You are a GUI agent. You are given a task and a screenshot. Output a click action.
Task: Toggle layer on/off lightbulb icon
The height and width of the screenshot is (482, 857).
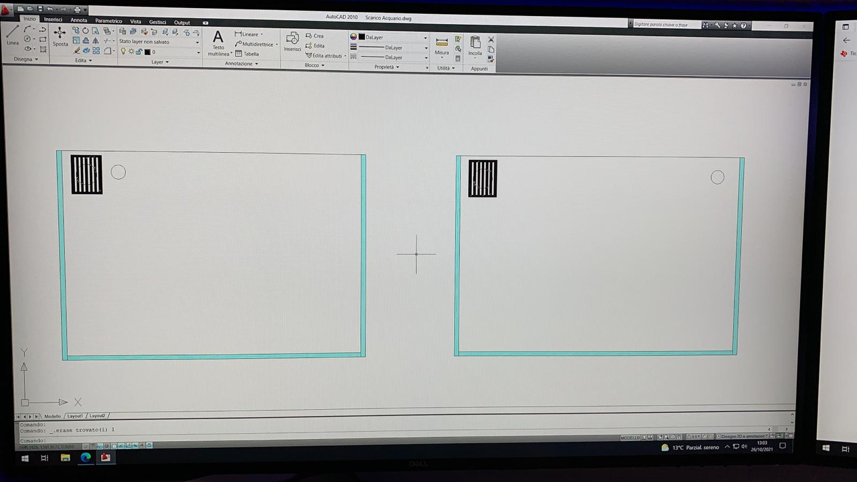coord(123,51)
